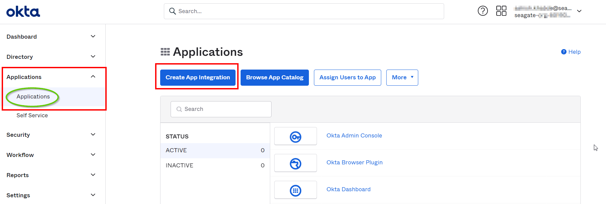606x204 pixels.
Task: Select Applications sub-item in sidebar
Action: 33,97
